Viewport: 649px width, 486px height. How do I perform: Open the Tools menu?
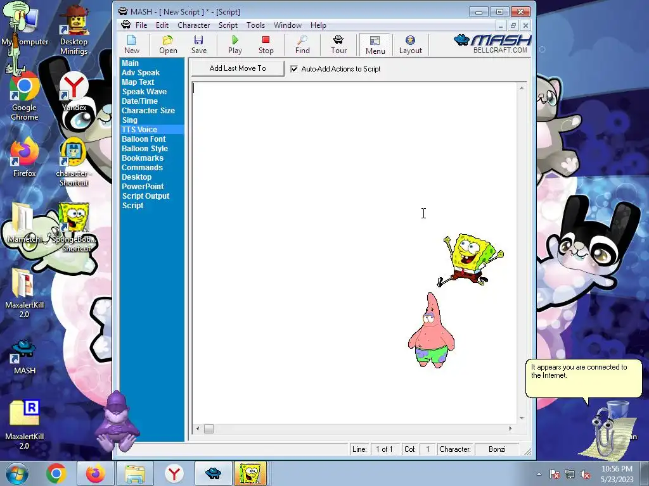255,25
